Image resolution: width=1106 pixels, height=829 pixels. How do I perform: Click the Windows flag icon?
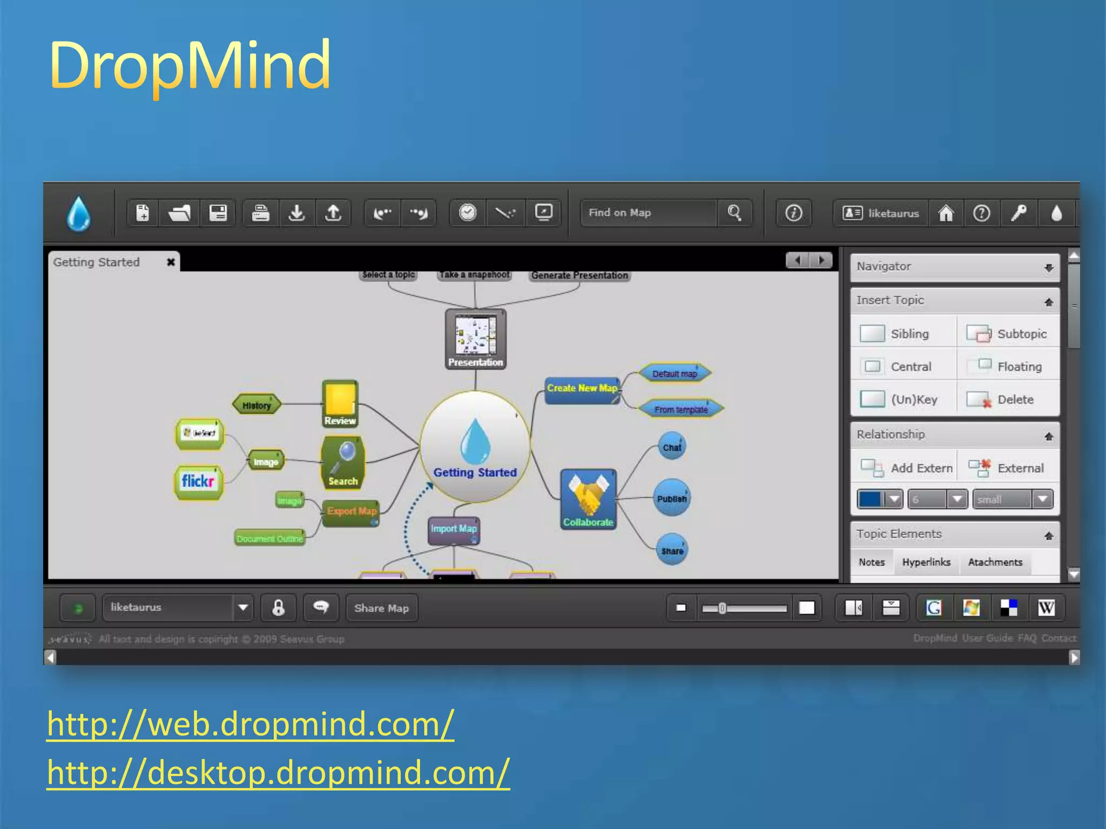[x=971, y=608]
